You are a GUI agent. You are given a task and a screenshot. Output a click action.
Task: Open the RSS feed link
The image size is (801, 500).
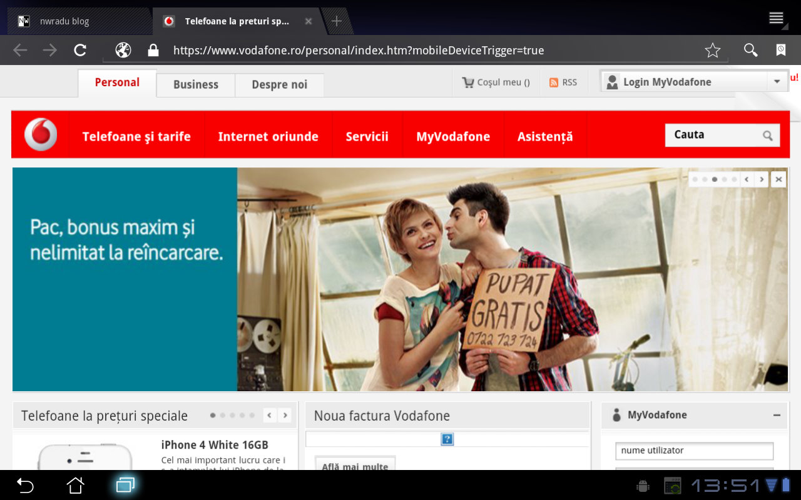tap(563, 82)
